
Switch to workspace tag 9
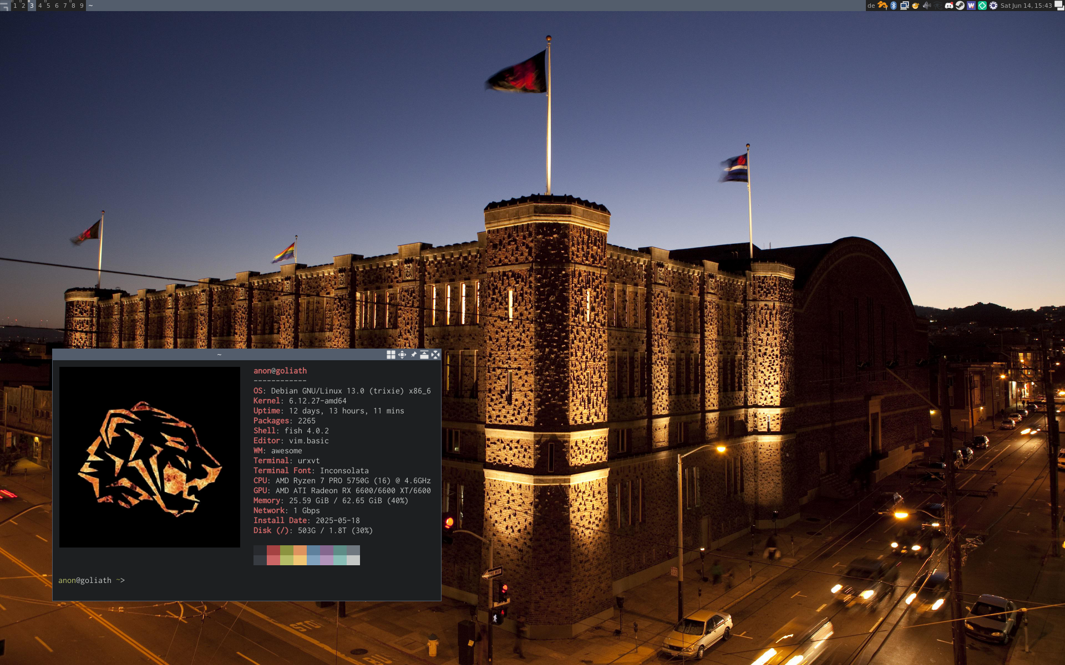point(82,6)
